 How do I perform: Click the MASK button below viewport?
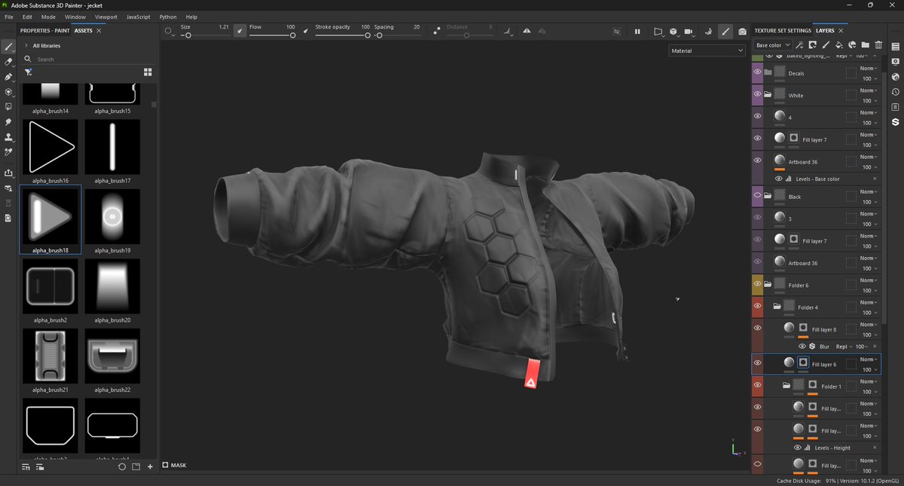(175, 466)
